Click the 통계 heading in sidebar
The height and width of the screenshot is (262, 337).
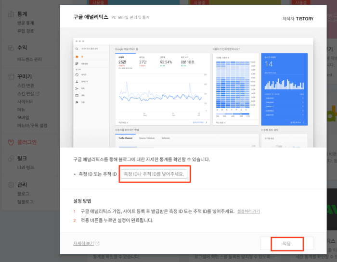click(x=22, y=14)
